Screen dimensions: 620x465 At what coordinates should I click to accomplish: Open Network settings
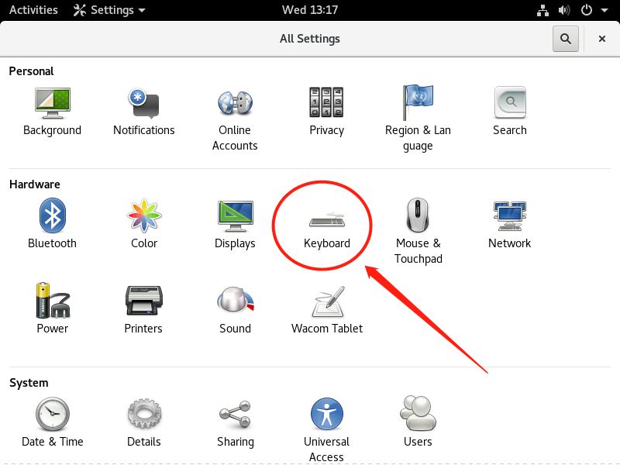pyautogui.click(x=510, y=225)
